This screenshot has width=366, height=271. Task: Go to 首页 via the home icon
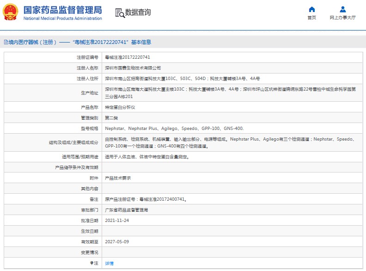[x=311, y=9]
